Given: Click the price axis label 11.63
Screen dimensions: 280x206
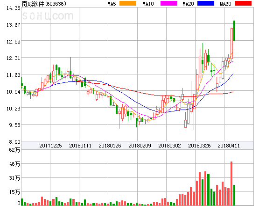Looking at the screenshot, I should click(x=14, y=75).
